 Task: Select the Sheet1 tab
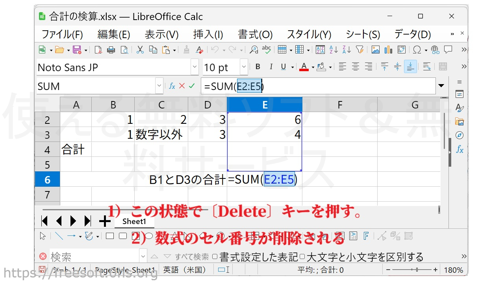coord(134,221)
